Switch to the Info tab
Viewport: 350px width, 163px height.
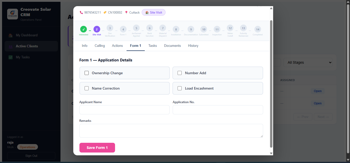pyautogui.click(x=85, y=46)
